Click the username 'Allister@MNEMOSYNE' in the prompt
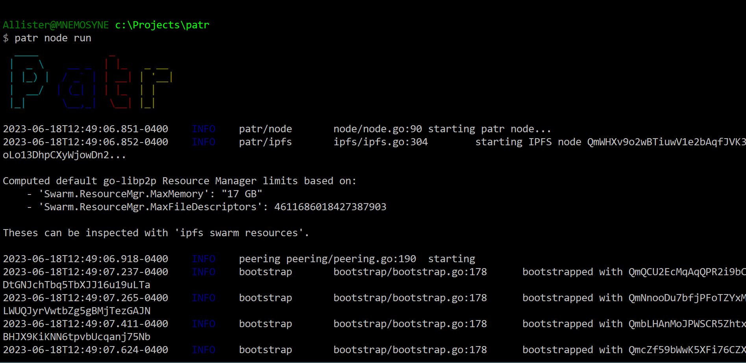Screen dimensions: 746x363 coord(56,25)
